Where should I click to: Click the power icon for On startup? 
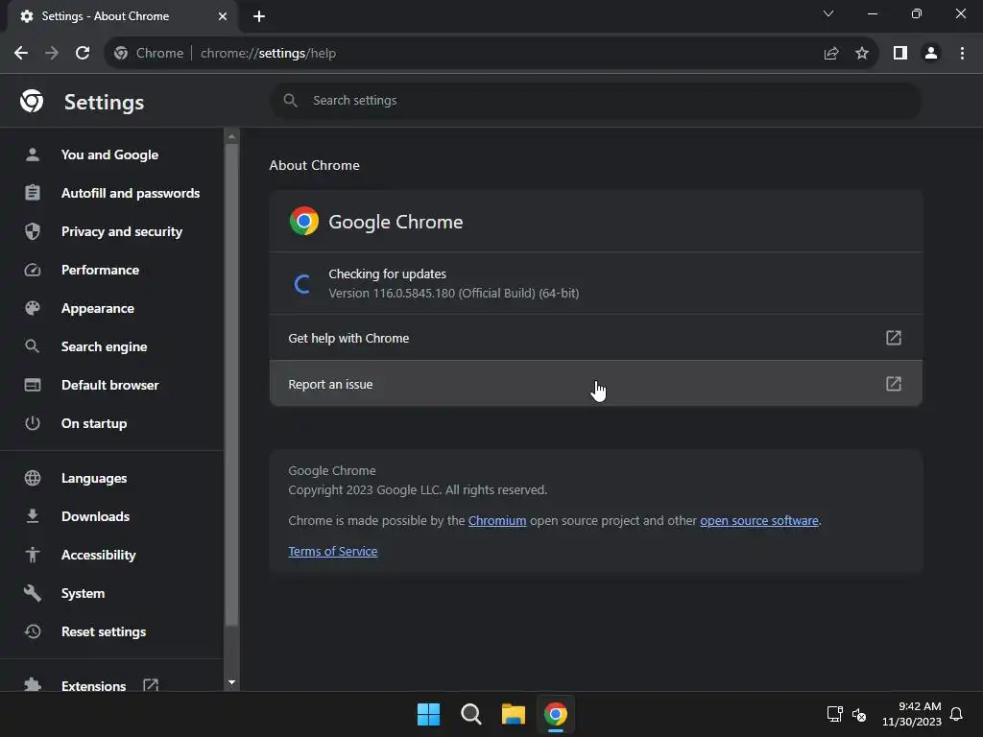pos(33,423)
